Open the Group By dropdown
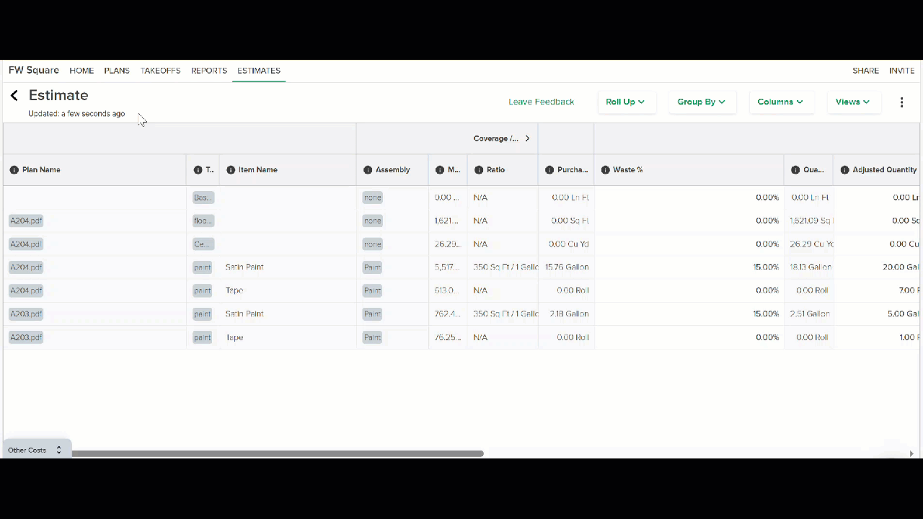 [x=702, y=102]
